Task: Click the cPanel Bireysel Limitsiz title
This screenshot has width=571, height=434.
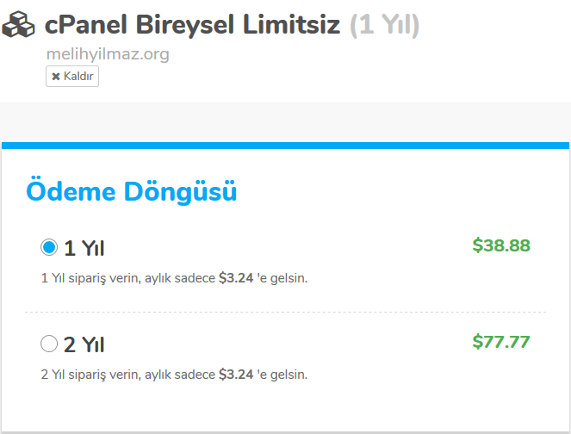Action: tap(194, 25)
